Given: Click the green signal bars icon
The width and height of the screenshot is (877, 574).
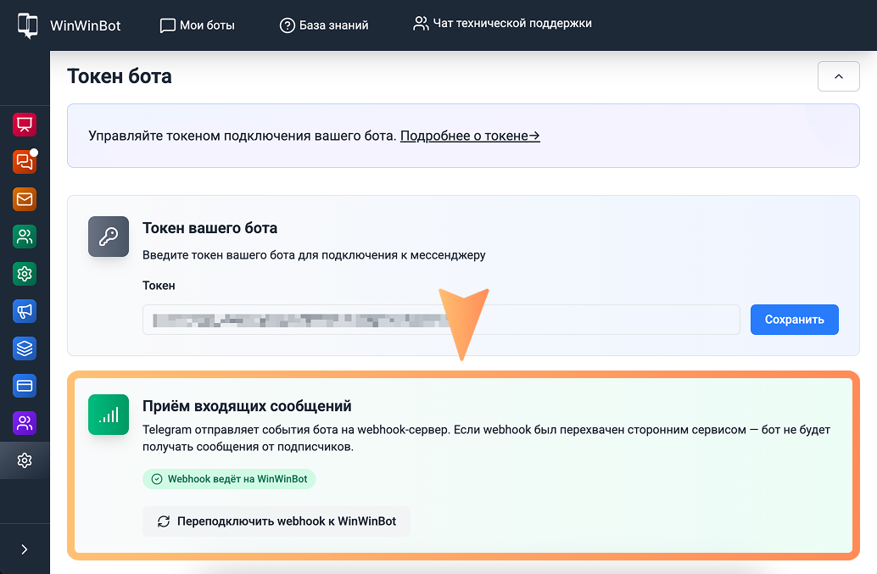Looking at the screenshot, I should pyautogui.click(x=109, y=415).
